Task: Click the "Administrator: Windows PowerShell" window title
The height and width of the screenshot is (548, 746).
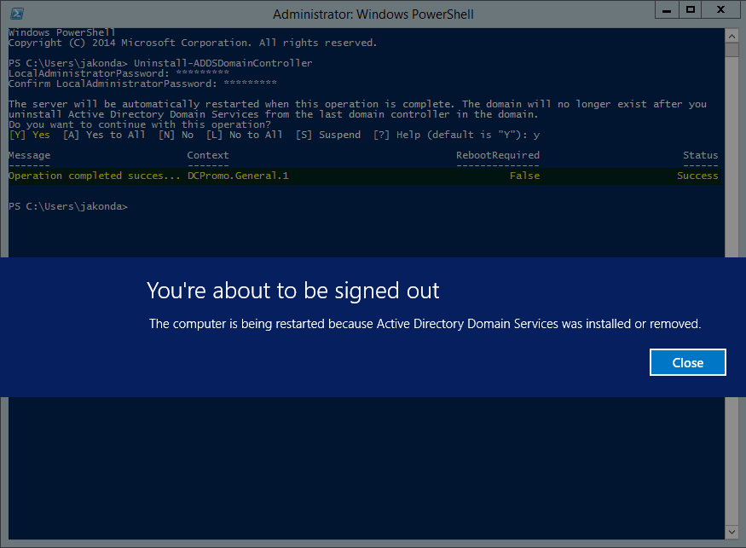Action: pos(373,14)
